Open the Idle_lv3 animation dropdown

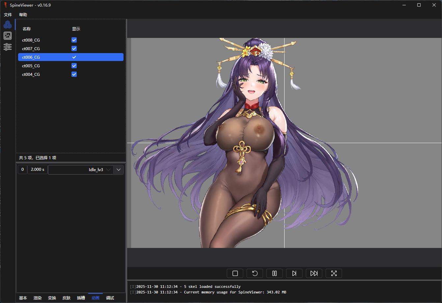[x=81, y=170]
